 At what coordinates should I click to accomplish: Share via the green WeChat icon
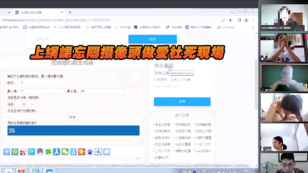[65, 152]
